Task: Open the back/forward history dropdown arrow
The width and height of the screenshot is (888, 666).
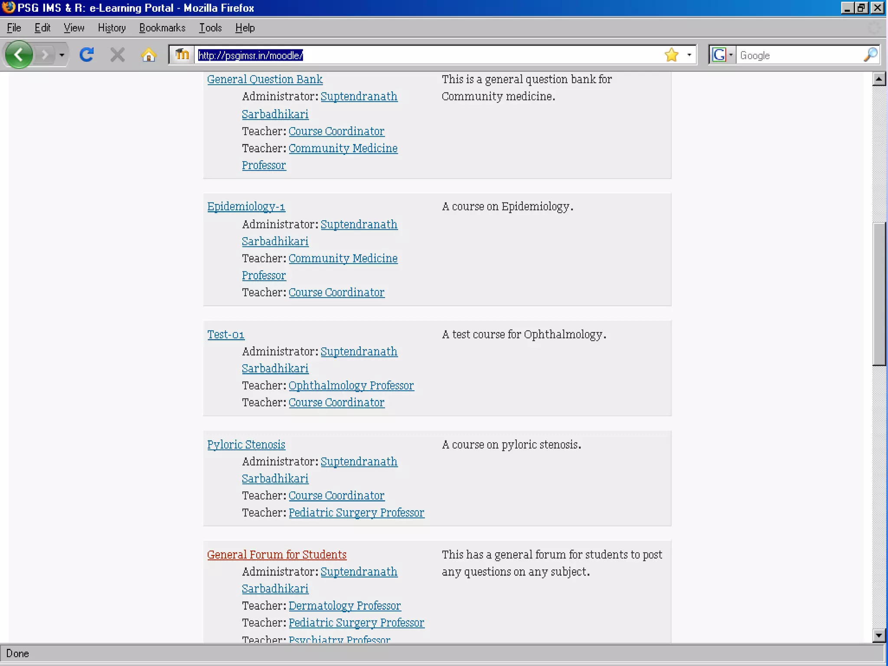Action: click(x=62, y=55)
